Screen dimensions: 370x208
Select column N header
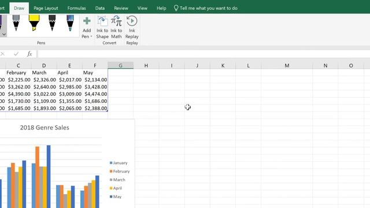[325, 65]
